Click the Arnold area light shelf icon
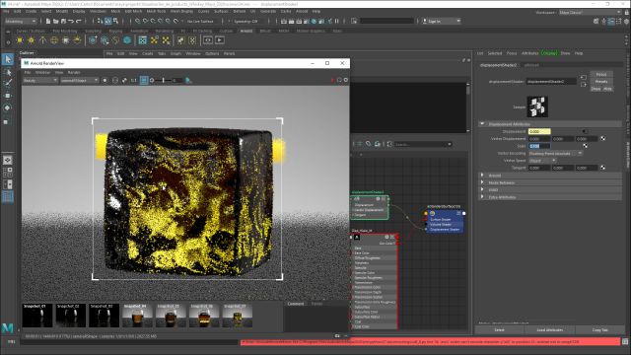The image size is (631, 355). click(20, 40)
